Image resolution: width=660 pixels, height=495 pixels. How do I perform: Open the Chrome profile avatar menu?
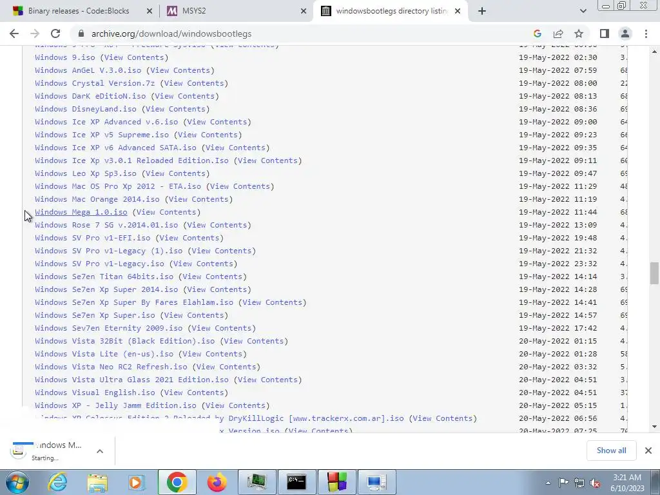pyautogui.click(x=625, y=34)
